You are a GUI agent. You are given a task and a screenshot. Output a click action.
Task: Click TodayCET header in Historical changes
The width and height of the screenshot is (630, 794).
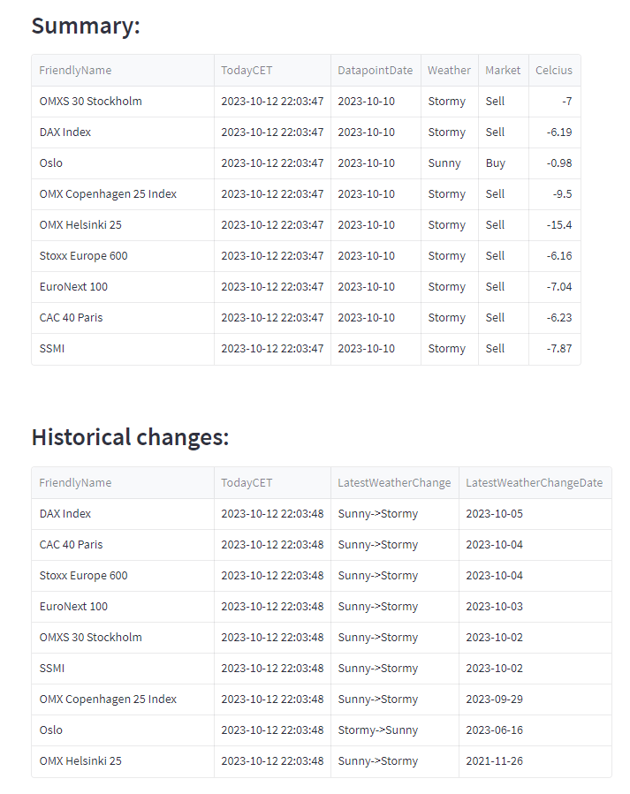coord(247,483)
